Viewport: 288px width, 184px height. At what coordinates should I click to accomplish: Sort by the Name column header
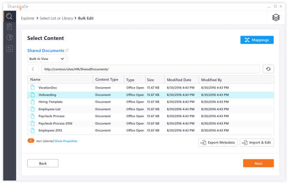pyautogui.click(x=60, y=79)
